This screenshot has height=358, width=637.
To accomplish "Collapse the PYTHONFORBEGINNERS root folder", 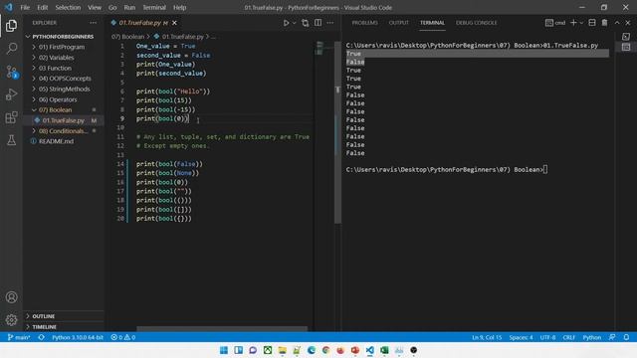I will pyautogui.click(x=63, y=37).
